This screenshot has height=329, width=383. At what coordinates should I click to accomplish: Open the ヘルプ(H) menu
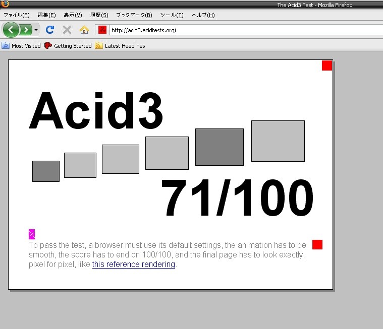(203, 15)
